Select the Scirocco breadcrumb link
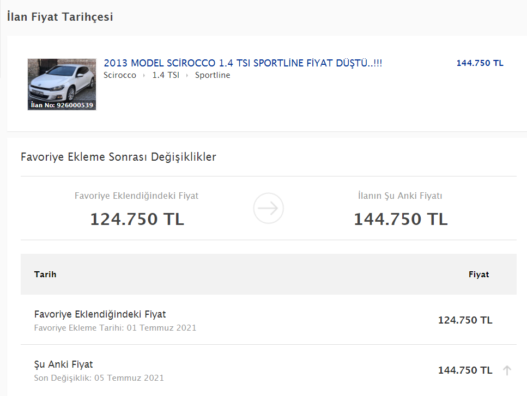 click(x=120, y=75)
